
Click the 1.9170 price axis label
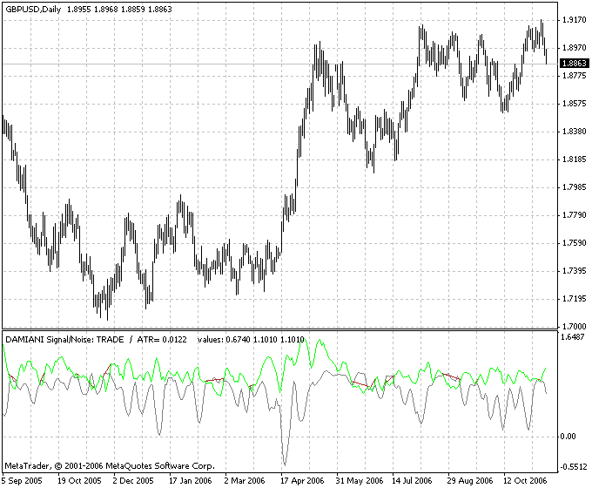573,20
